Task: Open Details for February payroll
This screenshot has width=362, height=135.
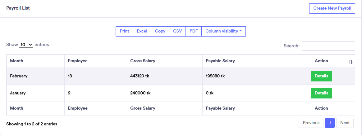Action: point(321,76)
